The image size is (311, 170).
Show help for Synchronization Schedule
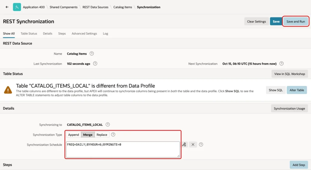click(201, 144)
